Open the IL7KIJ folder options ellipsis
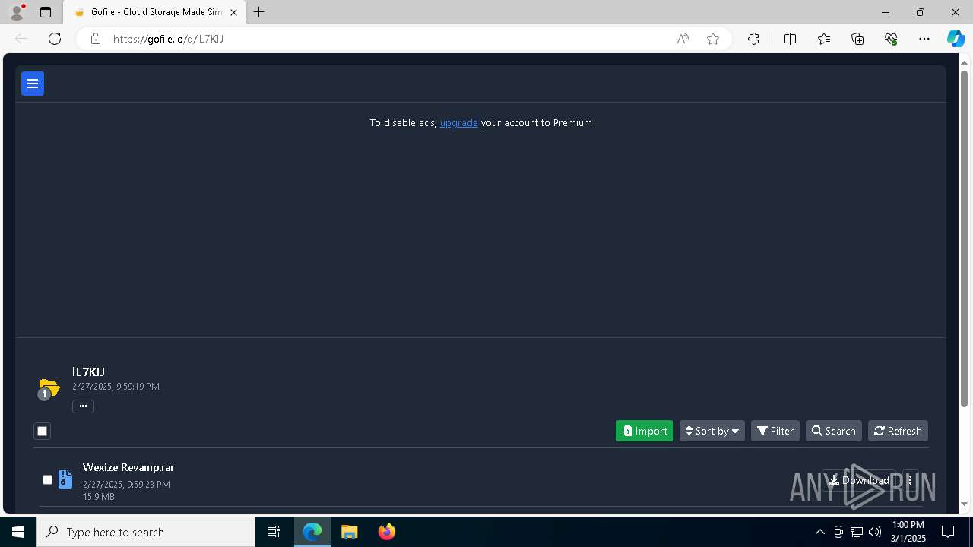 click(x=83, y=406)
